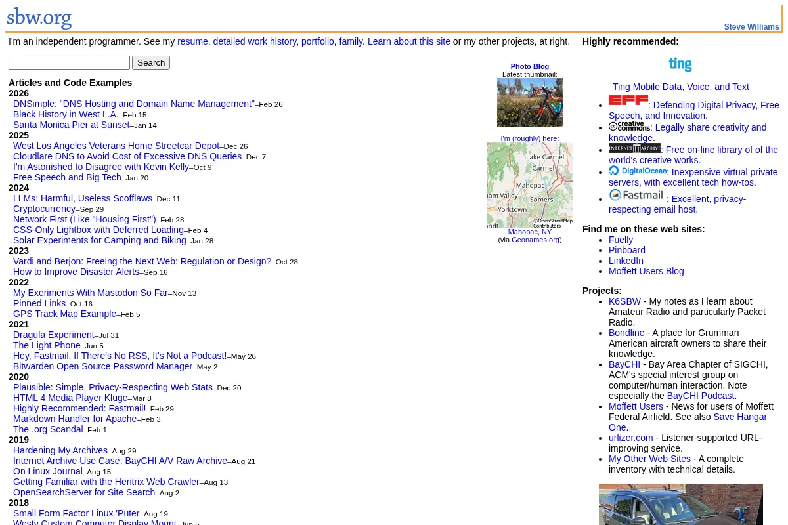Open Learn about this site link
The height and width of the screenshot is (525, 788).
point(409,41)
